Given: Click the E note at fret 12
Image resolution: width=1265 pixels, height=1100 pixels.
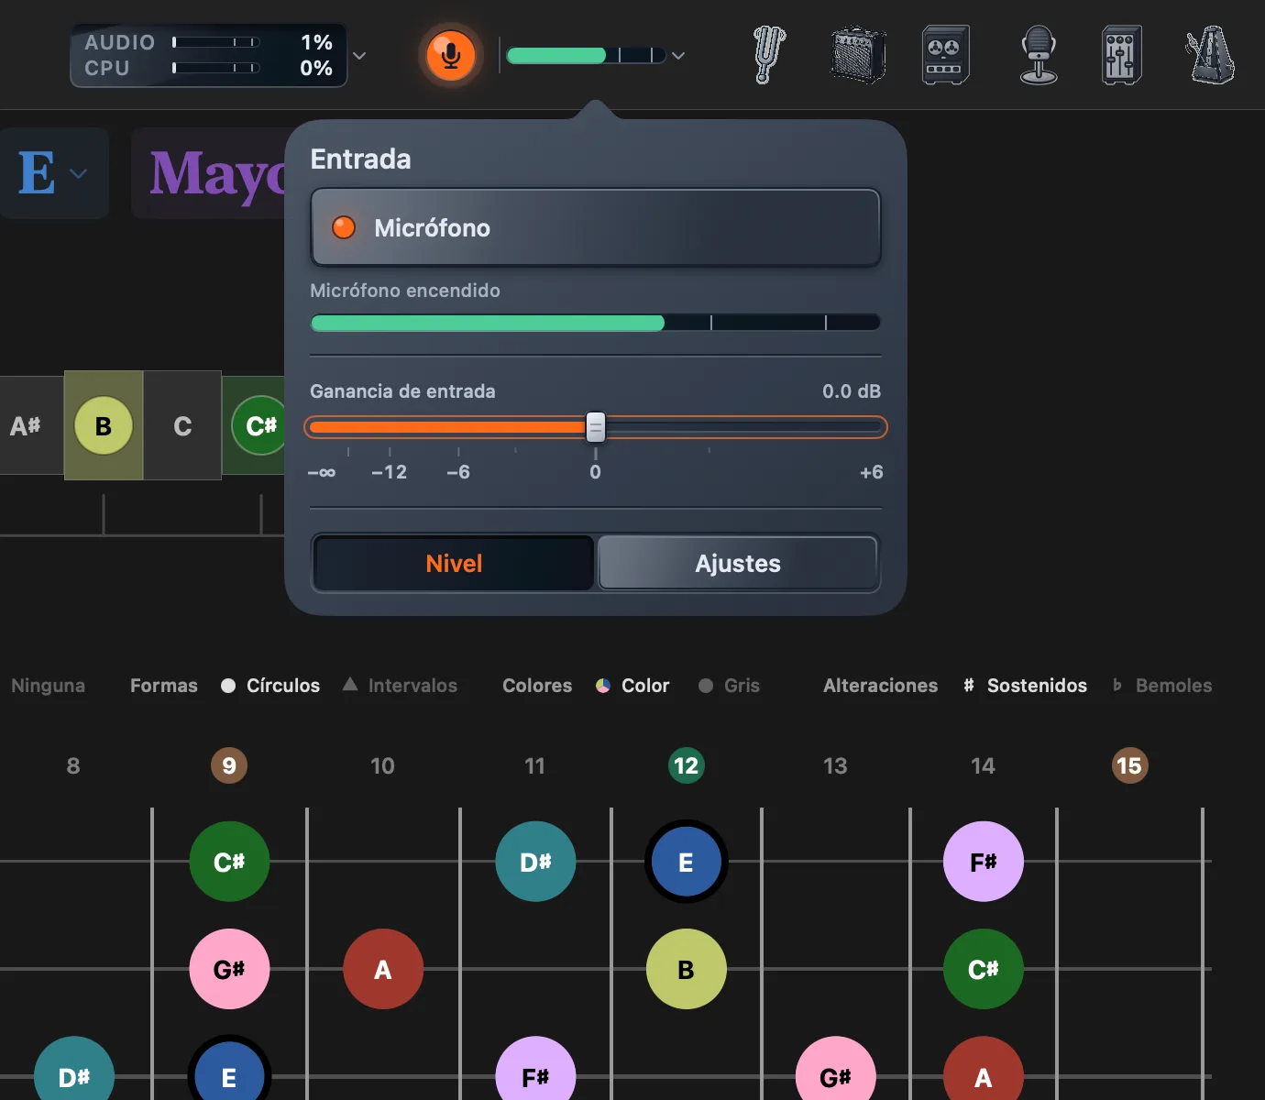Looking at the screenshot, I should click(686, 862).
